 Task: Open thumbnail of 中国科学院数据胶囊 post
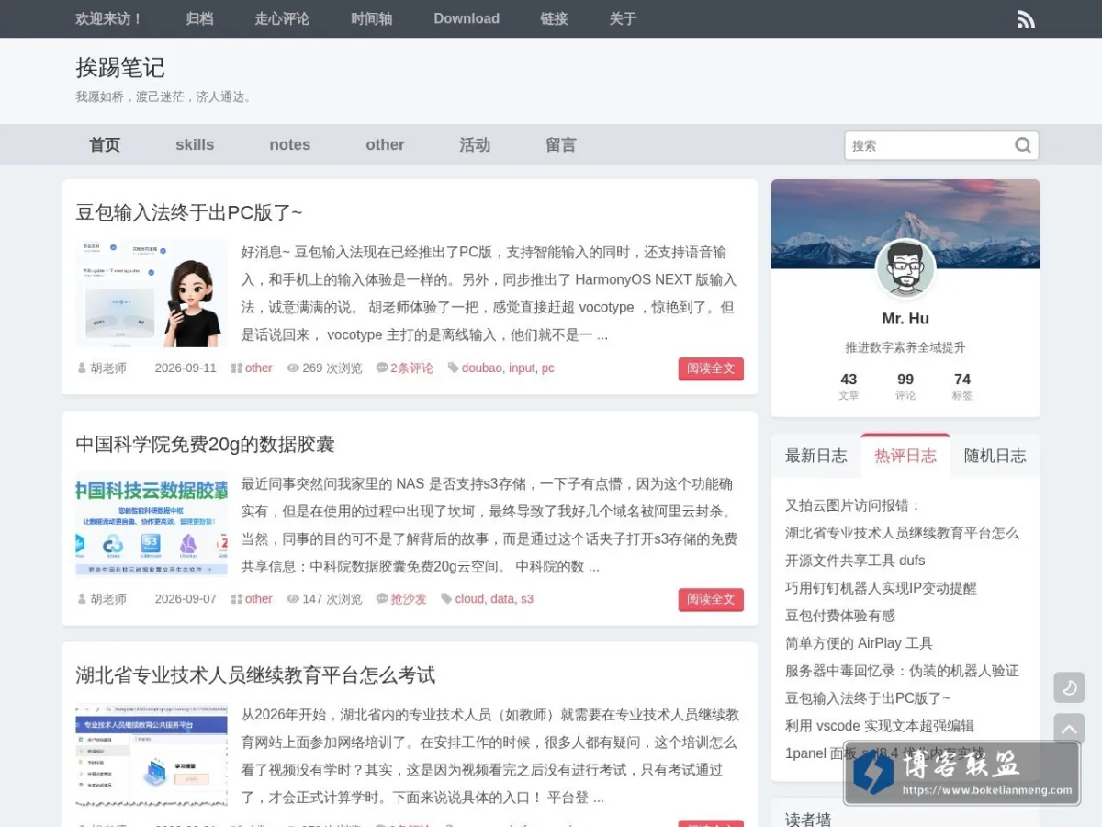(x=152, y=525)
